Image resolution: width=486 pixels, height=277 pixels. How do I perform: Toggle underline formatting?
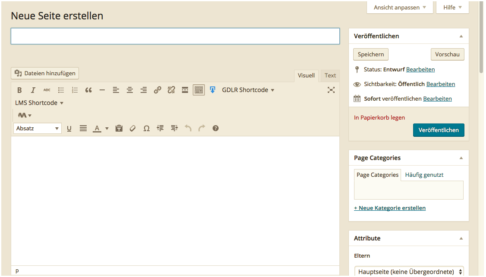[69, 128]
